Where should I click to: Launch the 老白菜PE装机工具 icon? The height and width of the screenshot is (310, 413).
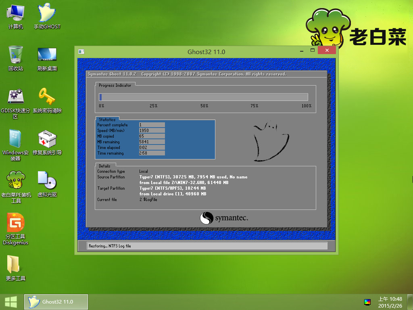tap(16, 187)
